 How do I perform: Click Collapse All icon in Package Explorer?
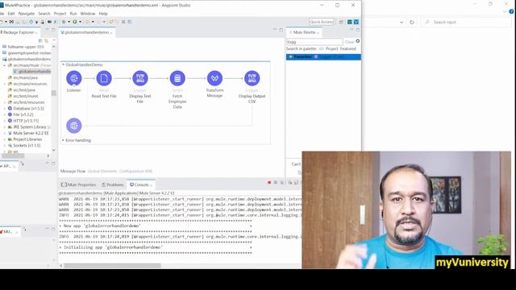[x=40, y=40]
